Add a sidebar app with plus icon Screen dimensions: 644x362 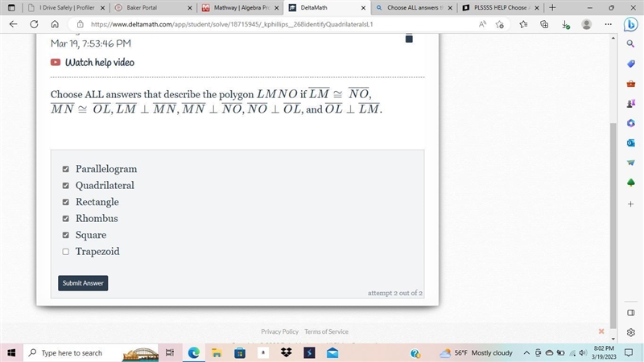point(630,204)
